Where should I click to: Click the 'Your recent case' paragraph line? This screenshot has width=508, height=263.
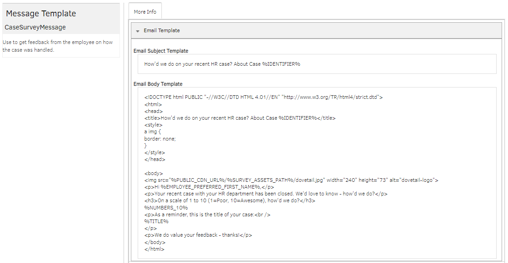pos(266,194)
